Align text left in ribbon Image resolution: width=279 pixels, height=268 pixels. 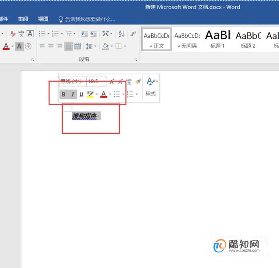coord(42,46)
